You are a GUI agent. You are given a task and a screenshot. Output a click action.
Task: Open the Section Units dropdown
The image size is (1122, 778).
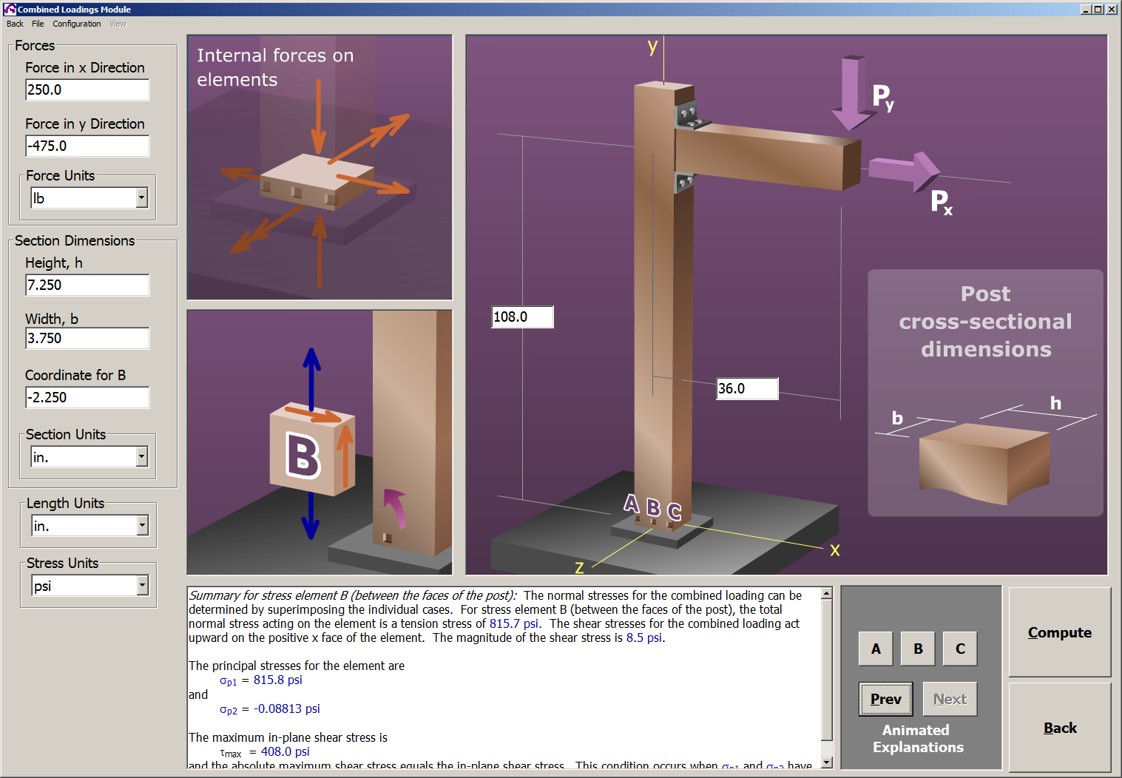140,456
